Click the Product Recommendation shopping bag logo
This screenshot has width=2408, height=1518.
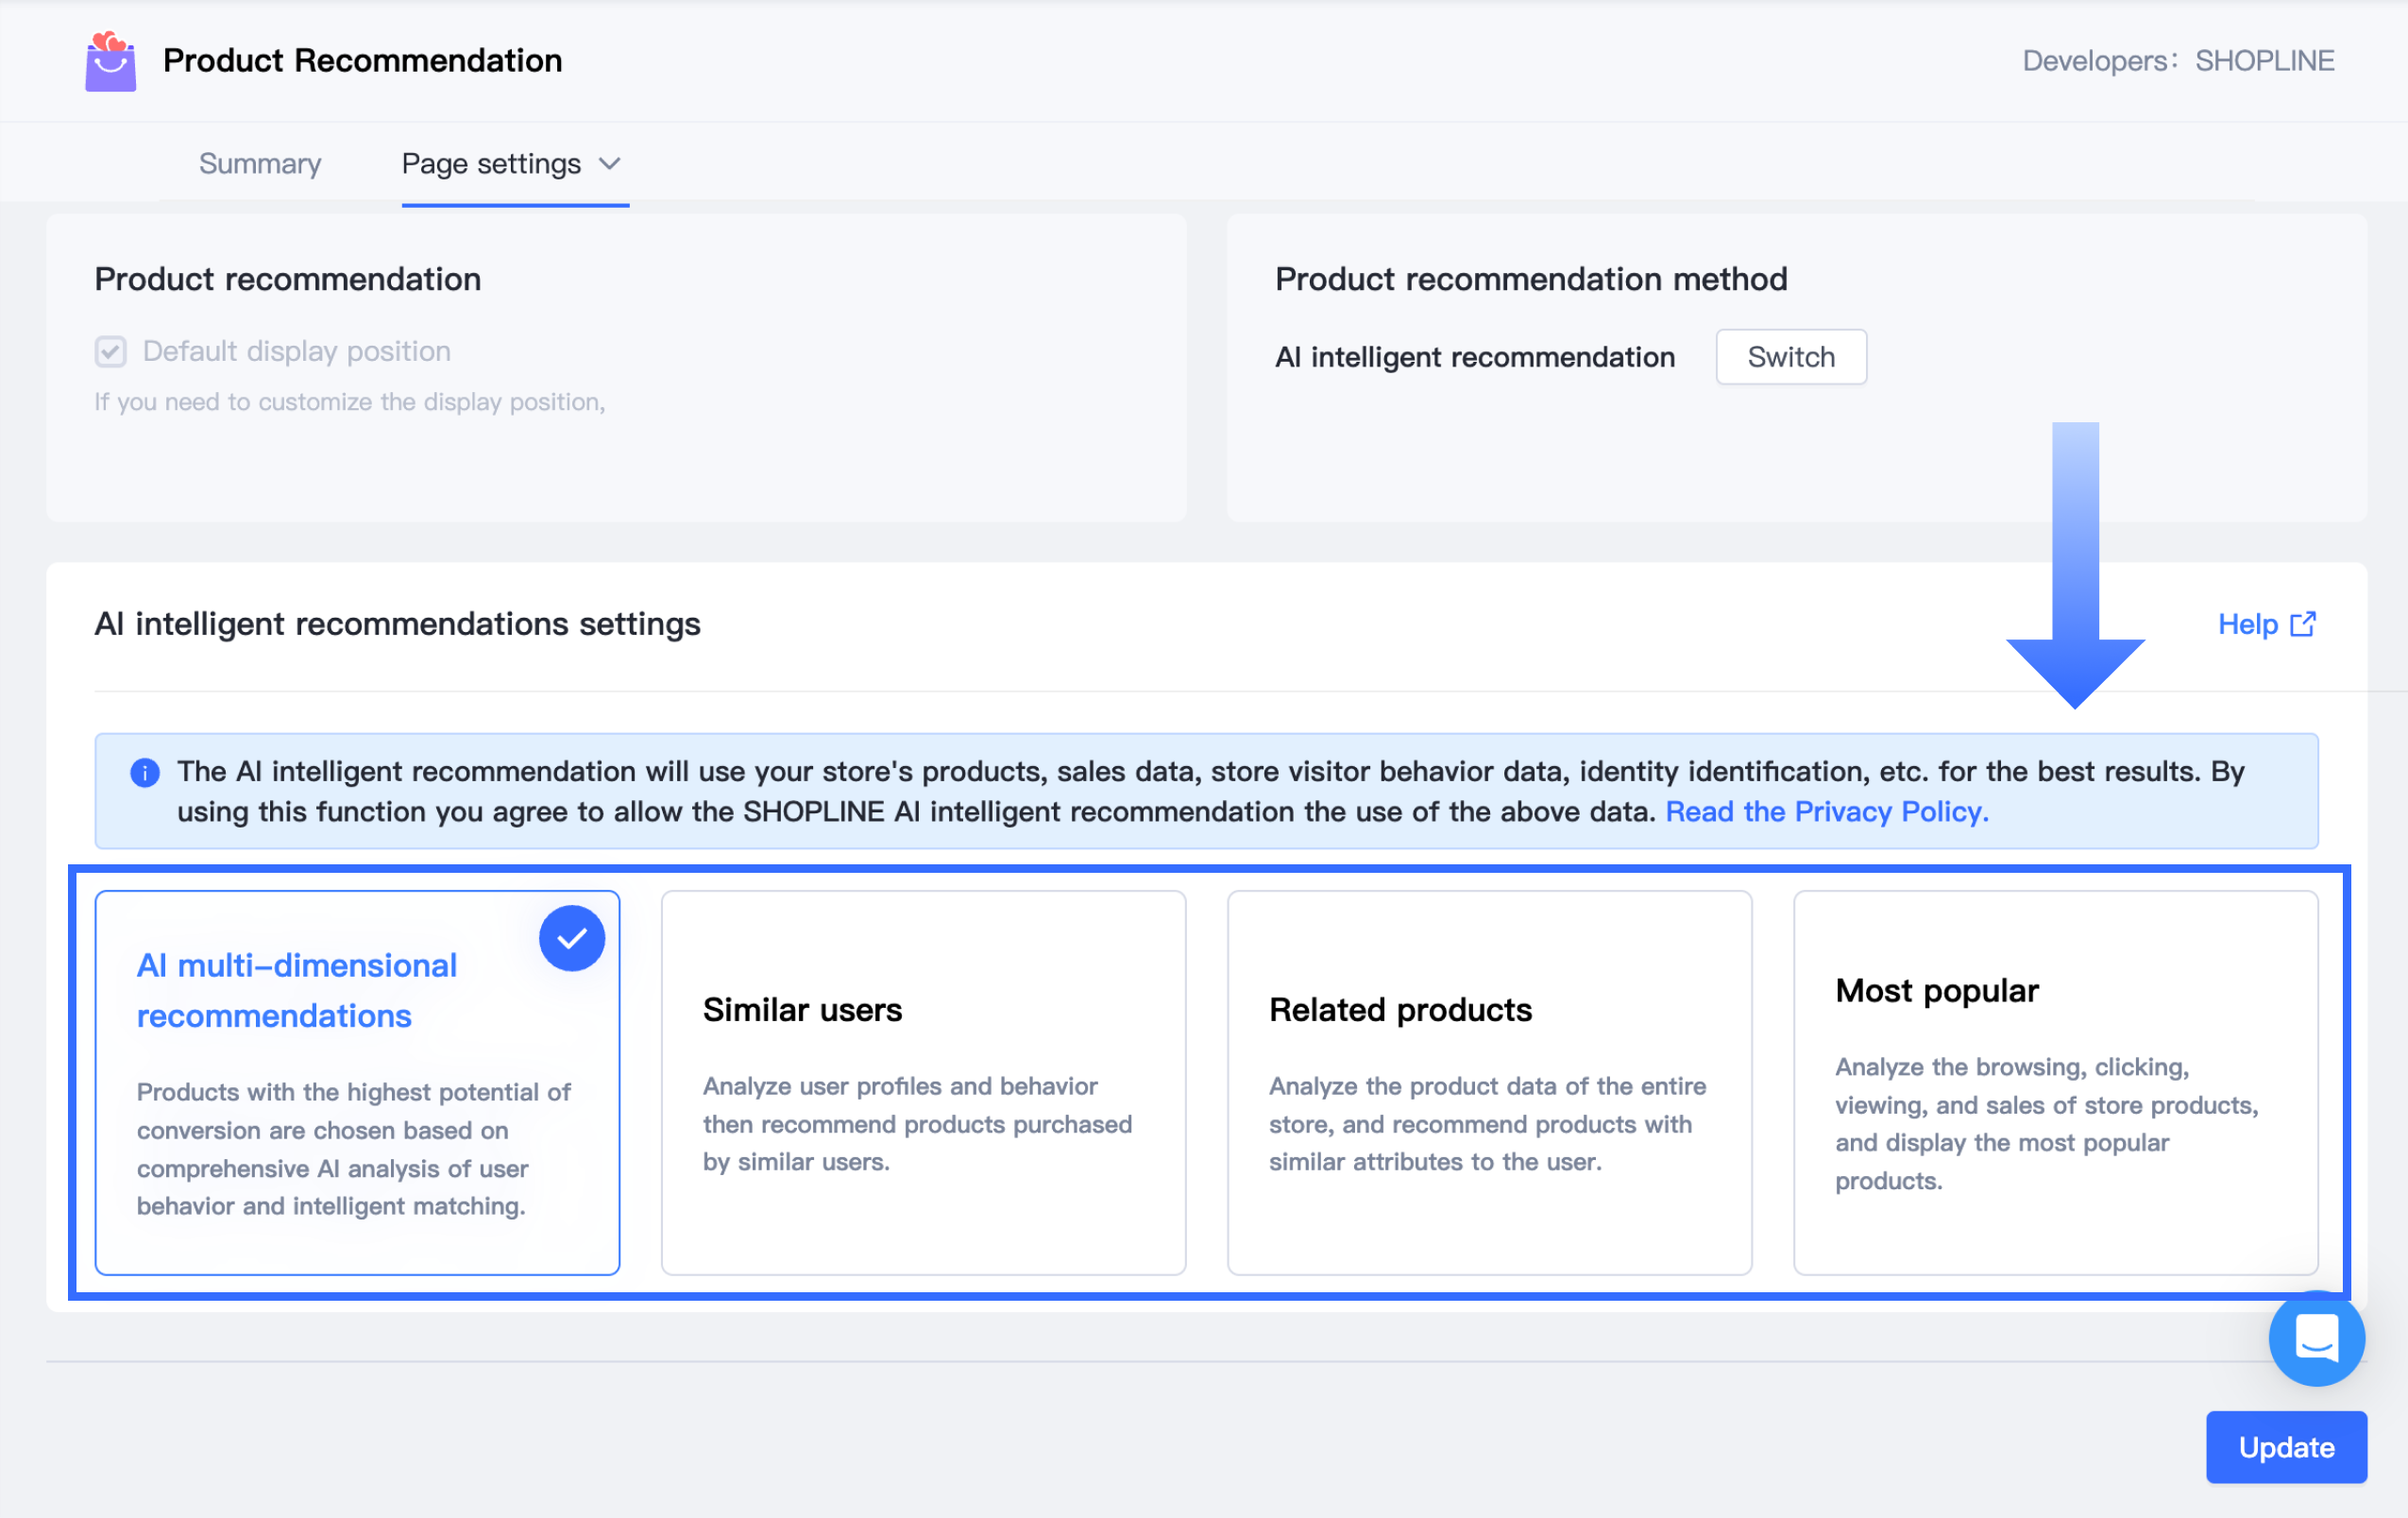[x=110, y=61]
